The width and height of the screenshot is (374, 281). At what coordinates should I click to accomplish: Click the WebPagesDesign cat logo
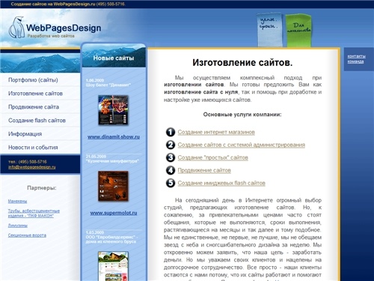click(17, 28)
